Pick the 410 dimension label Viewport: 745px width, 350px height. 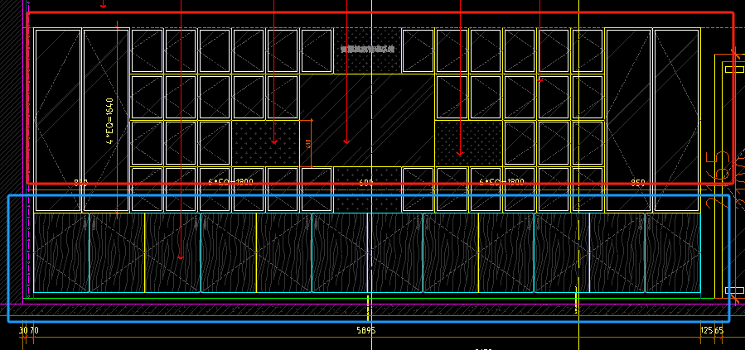point(308,143)
